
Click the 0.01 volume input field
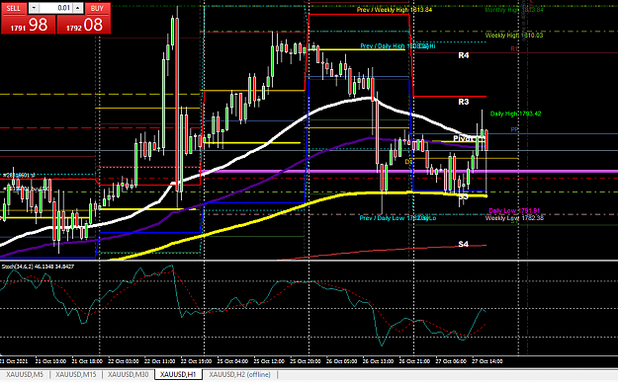(x=56, y=8)
